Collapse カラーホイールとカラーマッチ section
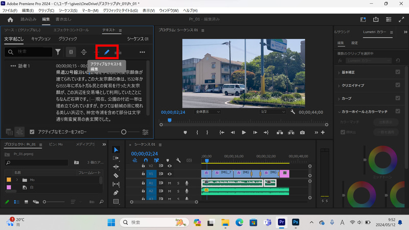Viewport: 409px width, 230px height. [339, 112]
